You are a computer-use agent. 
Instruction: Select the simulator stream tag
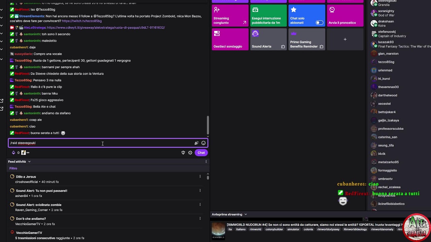tap(293, 229)
